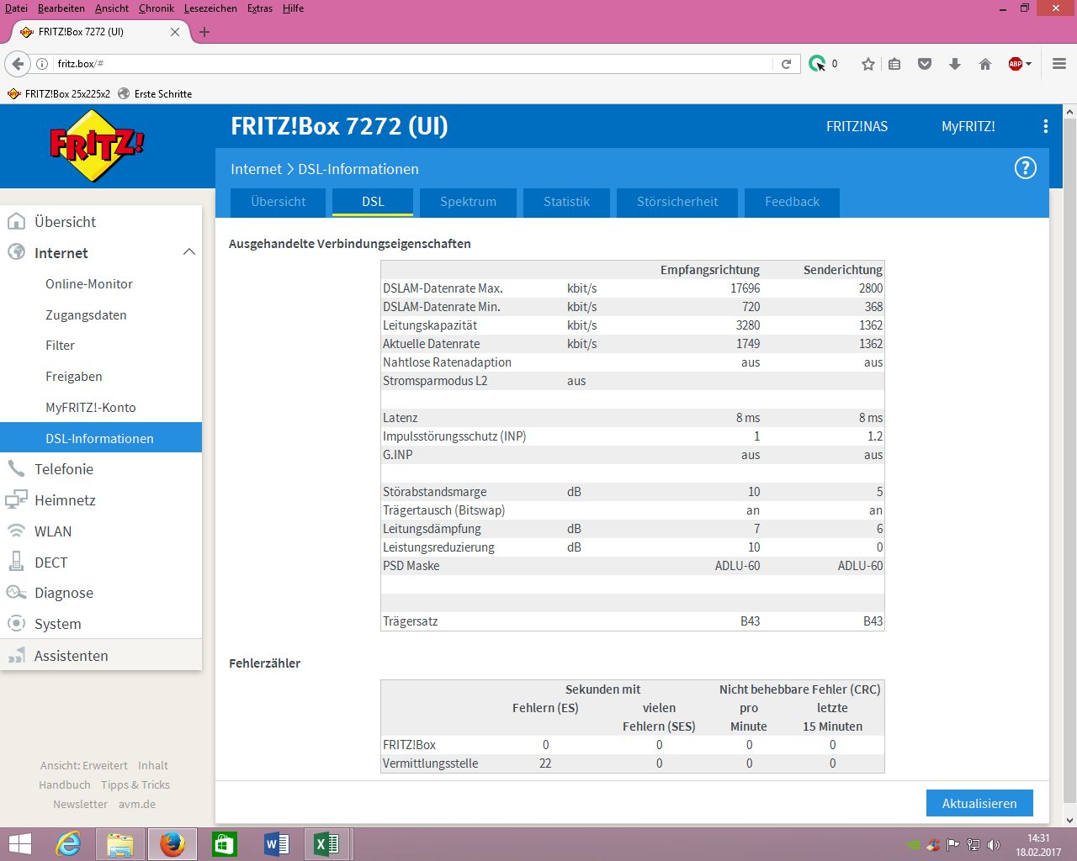Bookmark this page with the star icon

point(867,64)
